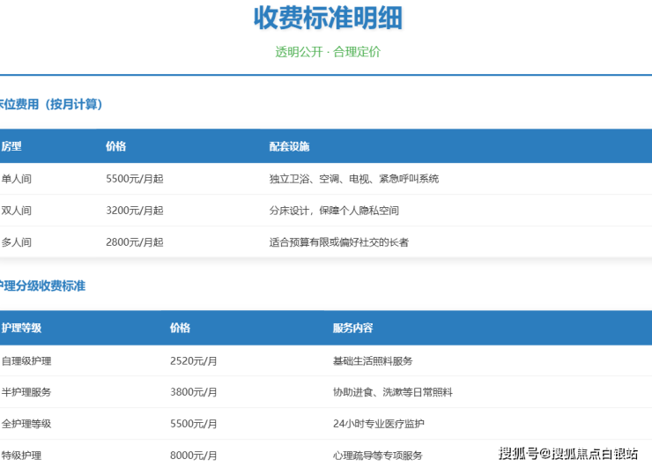Click the 护理等级 column header
This screenshot has height=467, width=652.
[21, 328]
